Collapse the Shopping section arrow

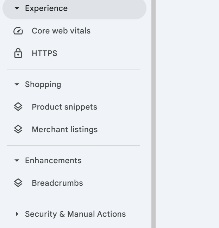click(17, 85)
